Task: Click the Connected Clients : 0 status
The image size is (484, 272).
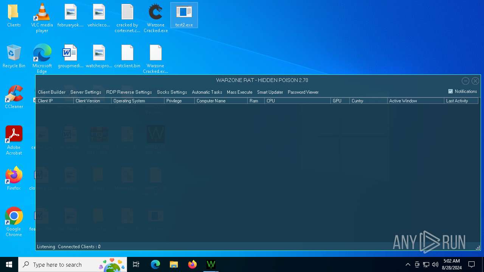Action: 79,247
